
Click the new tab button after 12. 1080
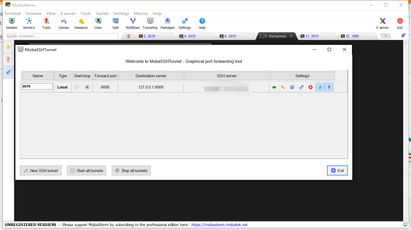pos(385,36)
